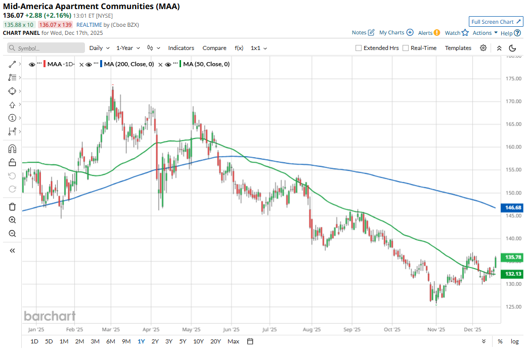Select the trend line drawing tool
Screen dimensions: 529x352
[x=12, y=64]
